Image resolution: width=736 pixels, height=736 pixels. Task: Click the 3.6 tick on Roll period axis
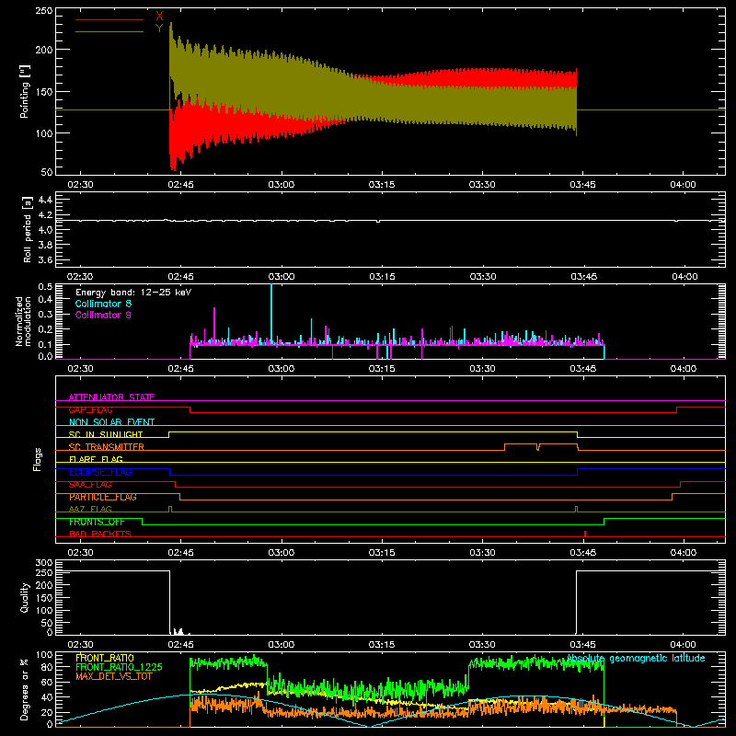click(x=44, y=259)
